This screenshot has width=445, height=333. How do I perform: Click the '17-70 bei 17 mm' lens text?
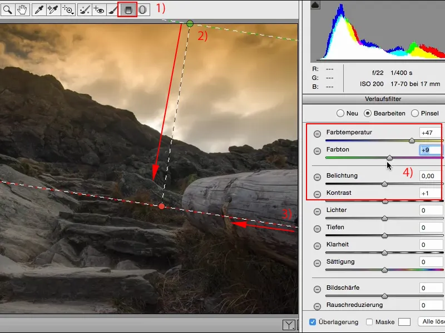415,84
